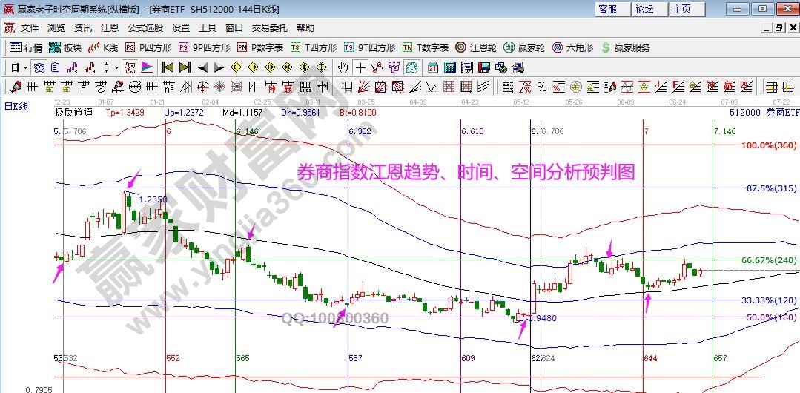Open the 交易委托 menu
This screenshot has height=393, width=800.
click(x=270, y=28)
